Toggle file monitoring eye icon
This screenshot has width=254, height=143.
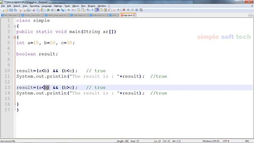pos(118,10)
